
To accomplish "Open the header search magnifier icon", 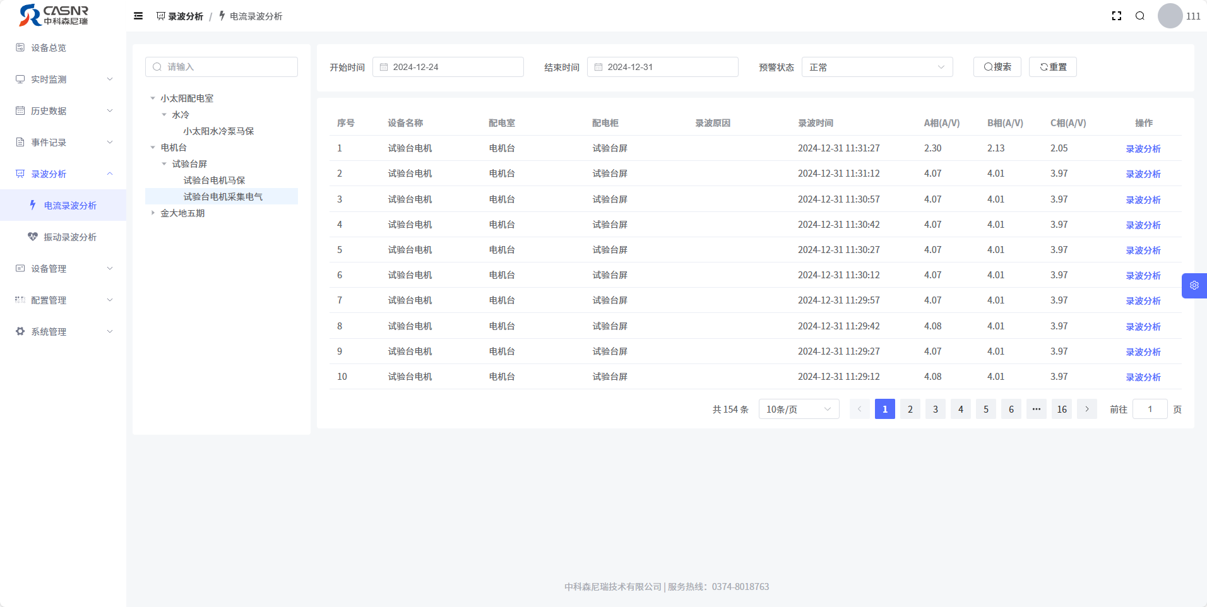I will [1140, 16].
